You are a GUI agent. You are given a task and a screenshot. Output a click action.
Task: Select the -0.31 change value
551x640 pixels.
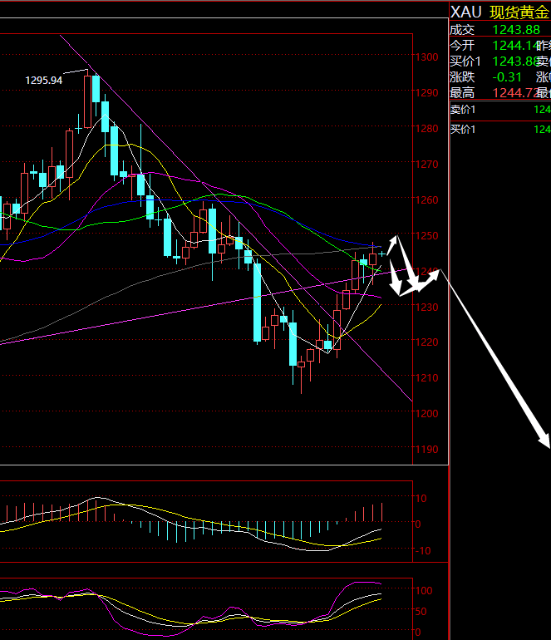(x=507, y=77)
